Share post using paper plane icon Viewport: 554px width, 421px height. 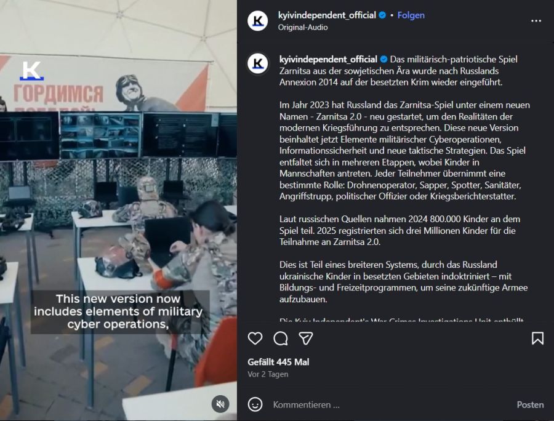click(306, 339)
